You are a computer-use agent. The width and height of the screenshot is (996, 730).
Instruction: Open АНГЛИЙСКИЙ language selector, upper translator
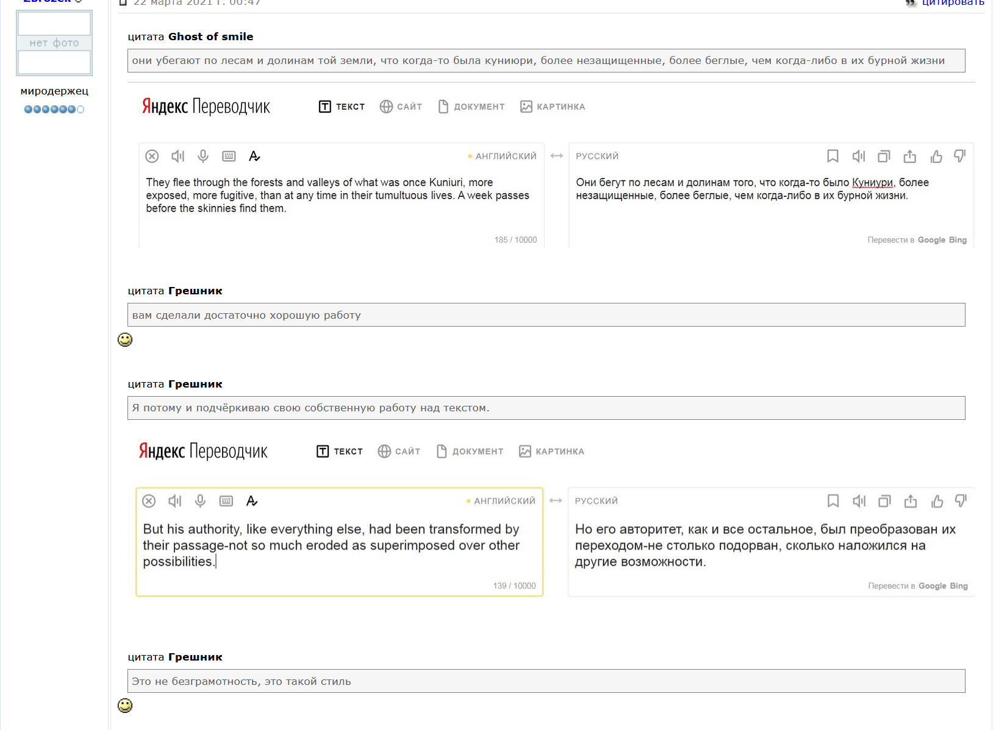point(506,157)
